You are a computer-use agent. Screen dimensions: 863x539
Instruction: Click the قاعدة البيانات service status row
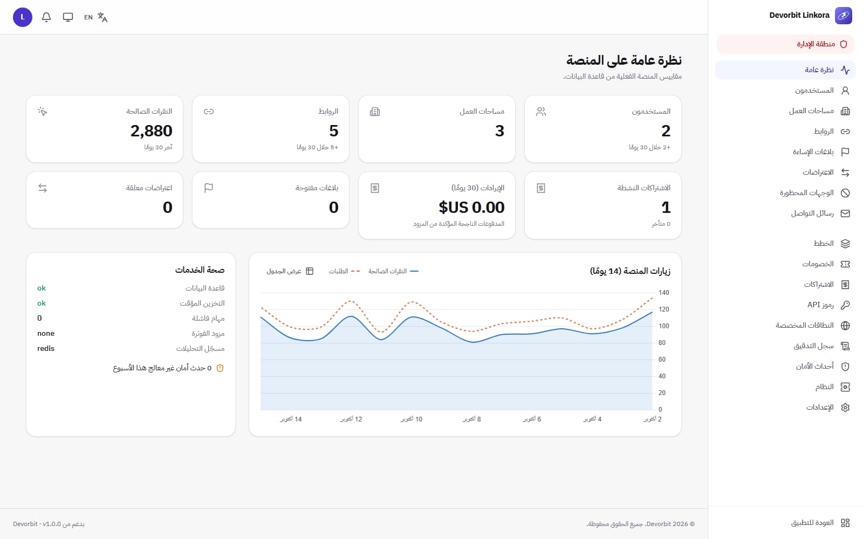(131, 288)
